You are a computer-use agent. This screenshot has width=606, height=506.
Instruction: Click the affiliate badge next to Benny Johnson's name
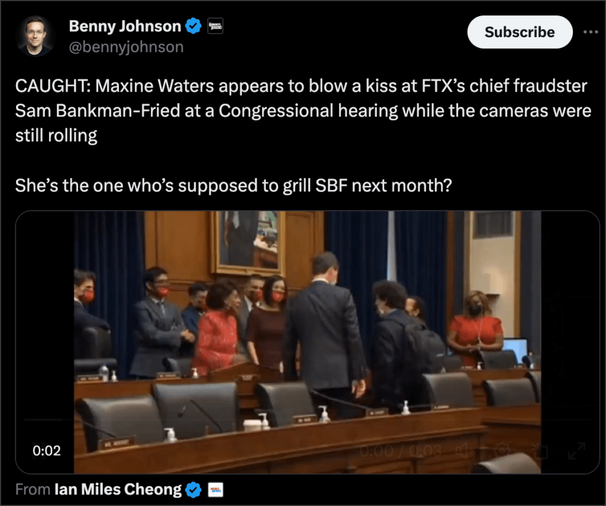[x=215, y=26]
